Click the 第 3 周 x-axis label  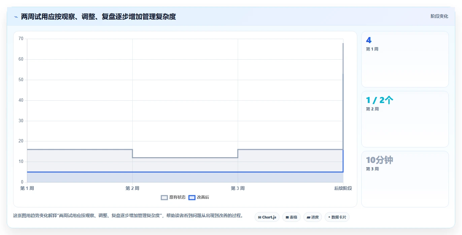tap(238, 188)
